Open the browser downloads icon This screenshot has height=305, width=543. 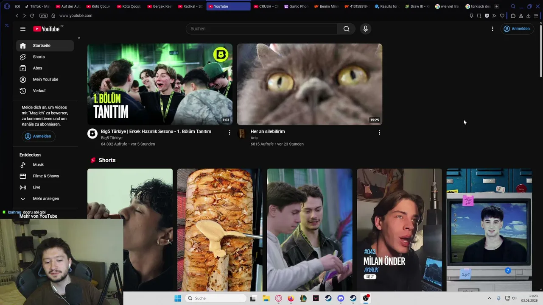(x=529, y=16)
